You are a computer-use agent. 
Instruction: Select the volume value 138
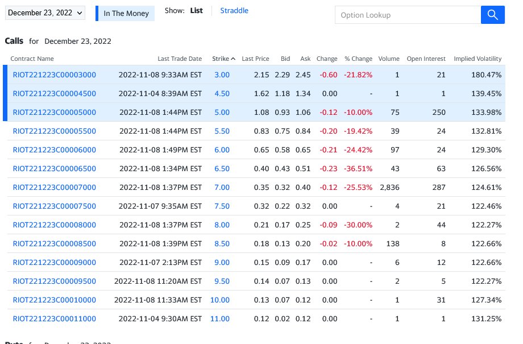393,243
